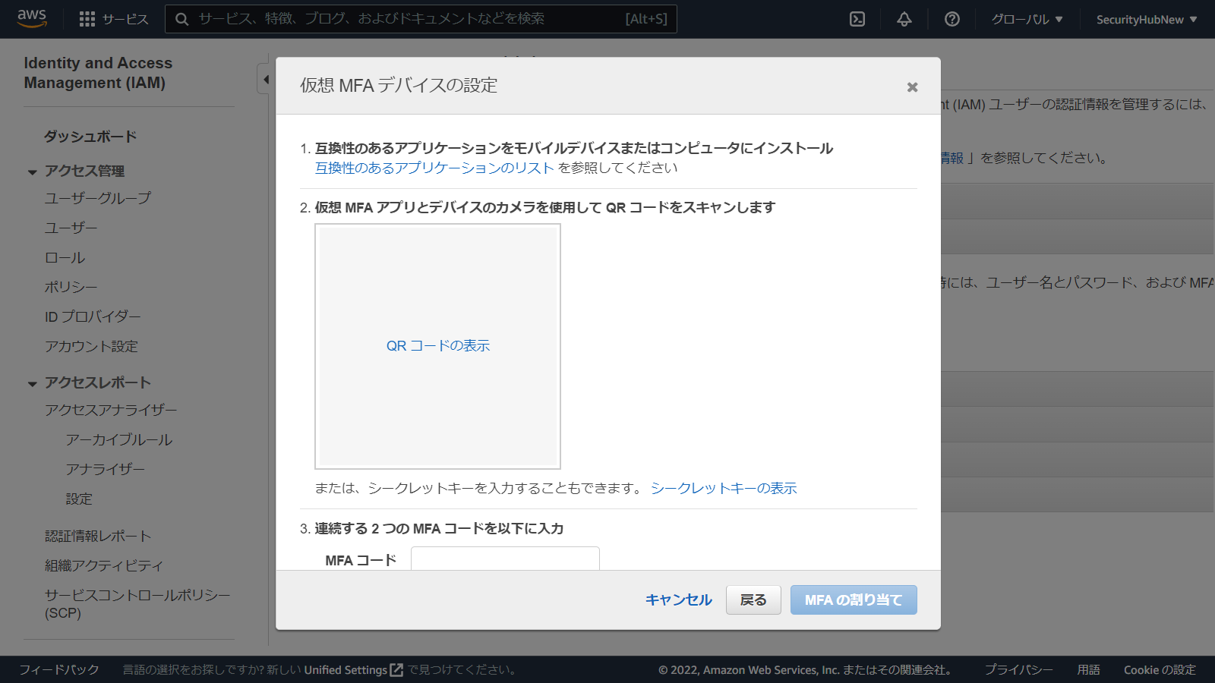Close the 仮想 MFA デバイスの設定 dialog
Image resolution: width=1215 pixels, height=683 pixels.
912,87
